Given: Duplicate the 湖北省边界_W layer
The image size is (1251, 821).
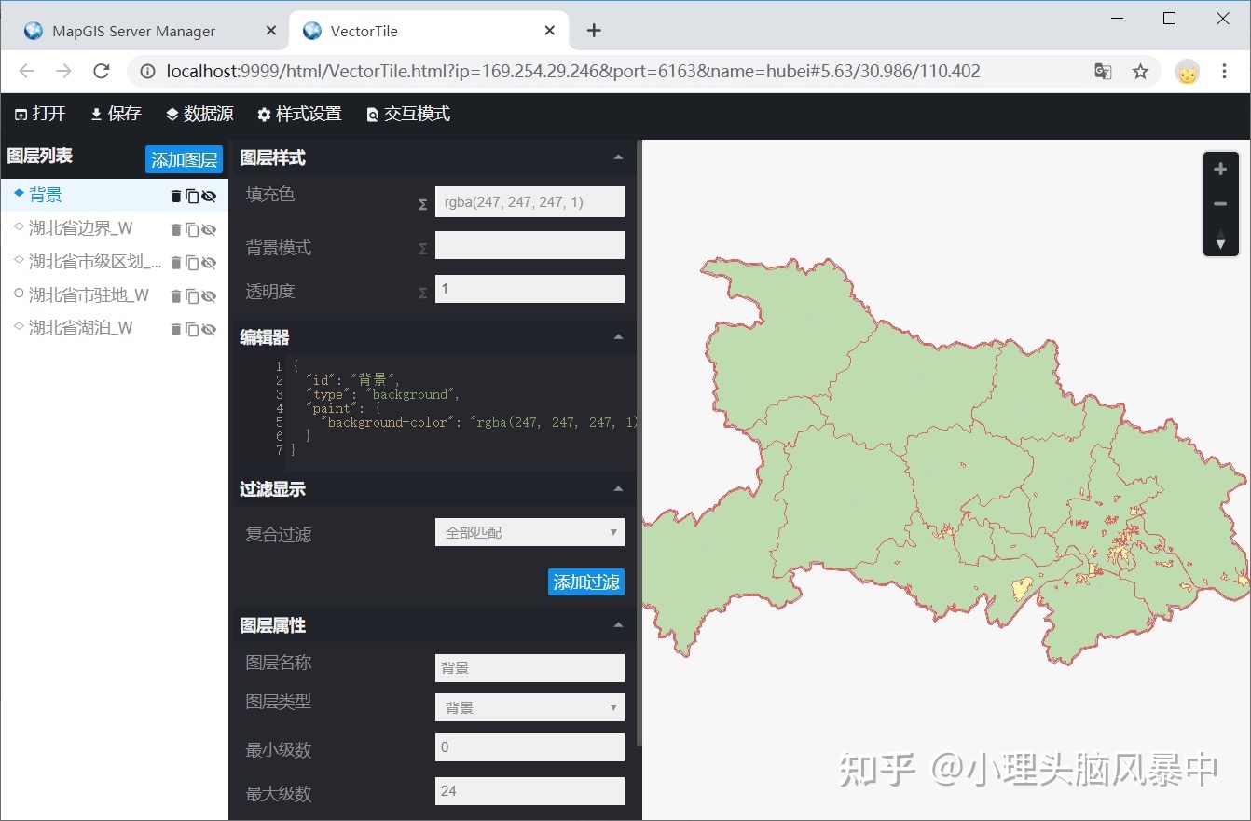Looking at the screenshot, I should click(x=192, y=229).
